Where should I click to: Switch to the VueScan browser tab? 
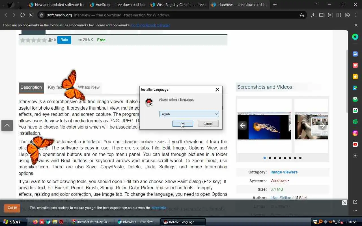tap(117, 5)
